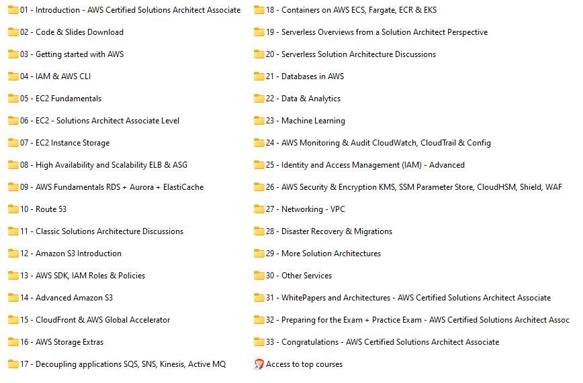Select '24 - AWS Monitoring & Audit CloudWatch' name
This screenshot has width=583, height=383.
[378, 143]
